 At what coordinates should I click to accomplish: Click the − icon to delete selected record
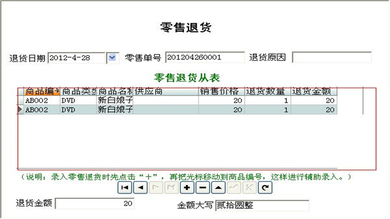(x=202, y=188)
